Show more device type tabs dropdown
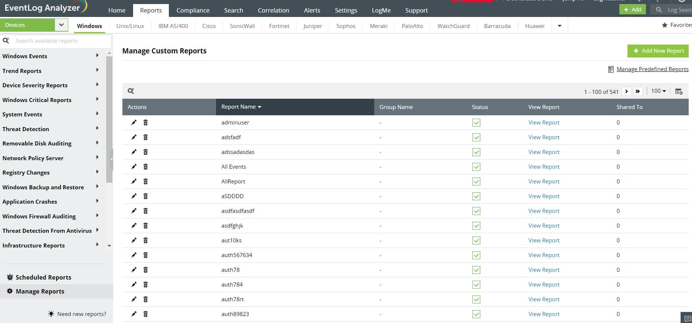Image resolution: width=692 pixels, height=323 pixels. (x=560, y=26)
